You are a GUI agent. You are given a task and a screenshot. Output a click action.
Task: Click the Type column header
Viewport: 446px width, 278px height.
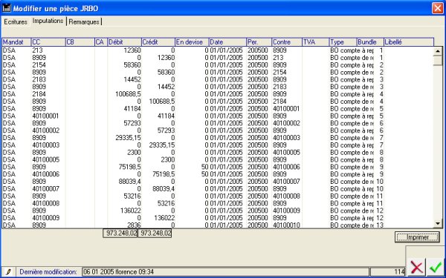[343, 42]
